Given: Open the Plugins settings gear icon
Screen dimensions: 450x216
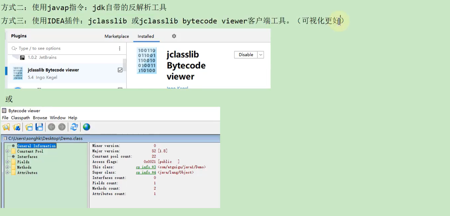Looking at the screenshot, I should [x=174, y=36].
